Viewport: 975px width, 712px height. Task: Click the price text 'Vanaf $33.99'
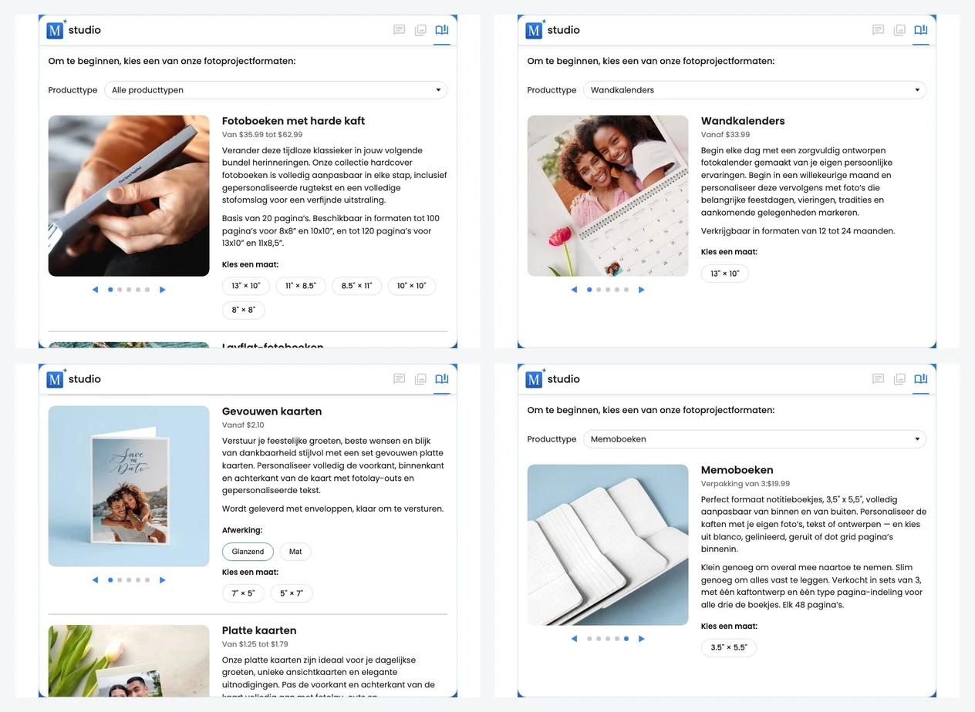725,135
